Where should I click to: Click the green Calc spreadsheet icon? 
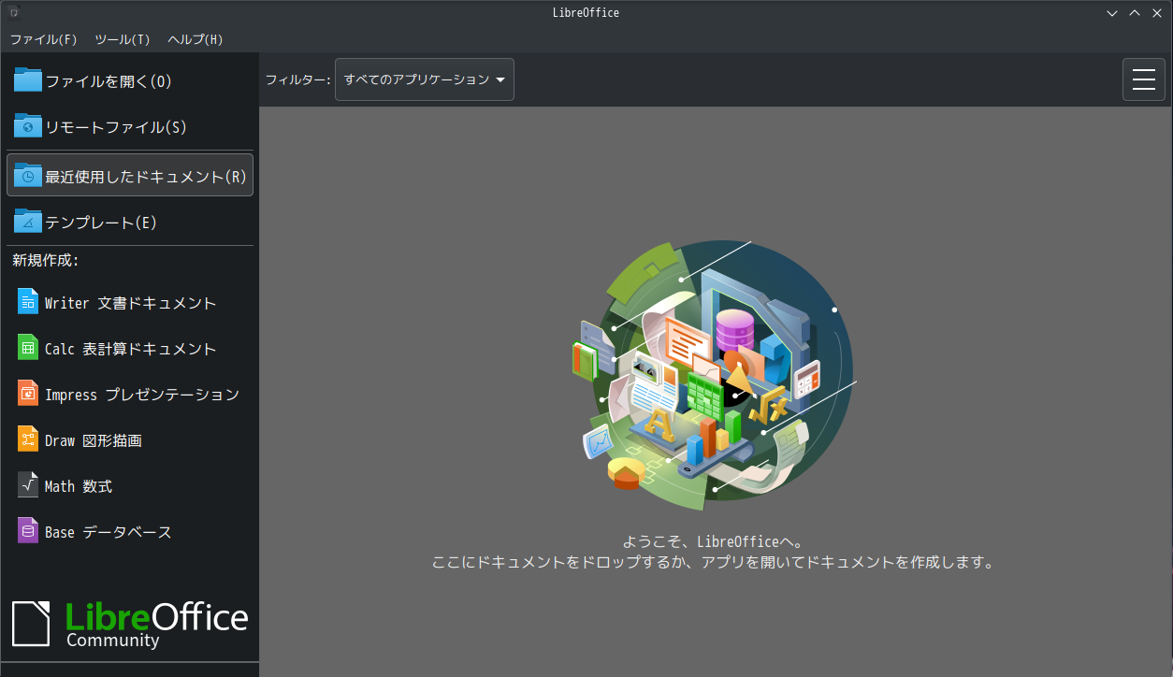28,348
